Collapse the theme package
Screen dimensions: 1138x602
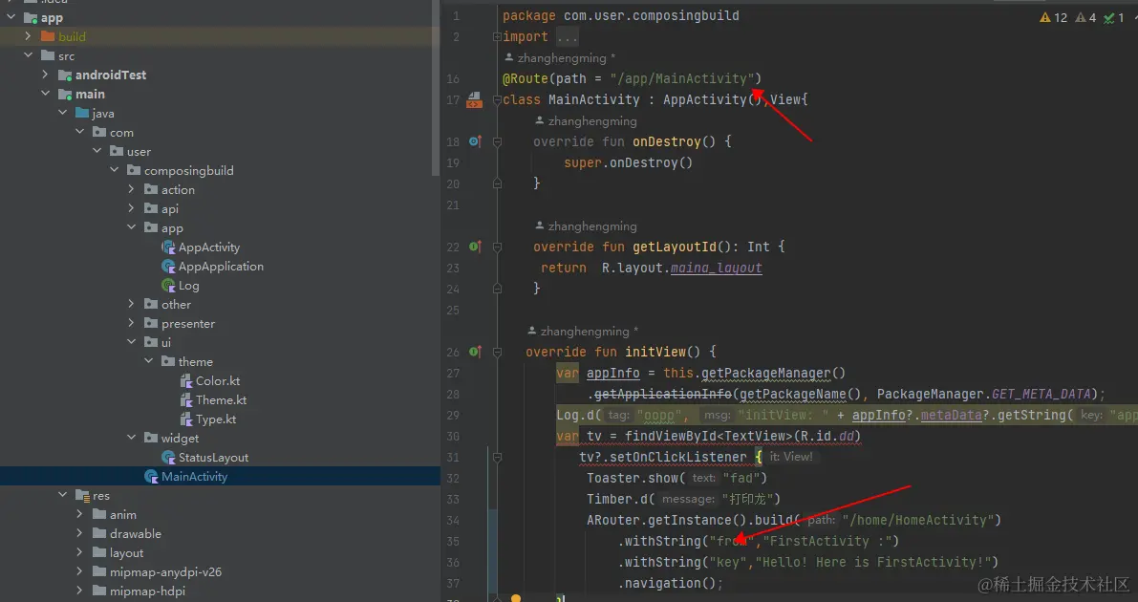point(148,361)
